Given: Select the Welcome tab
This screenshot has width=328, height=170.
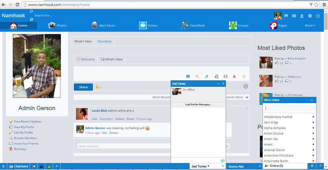Looking at the screenshot, I should click(x=85, y=59).
